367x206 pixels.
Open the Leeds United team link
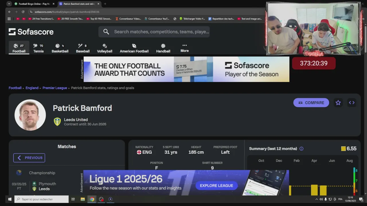[x=76, y=120]
